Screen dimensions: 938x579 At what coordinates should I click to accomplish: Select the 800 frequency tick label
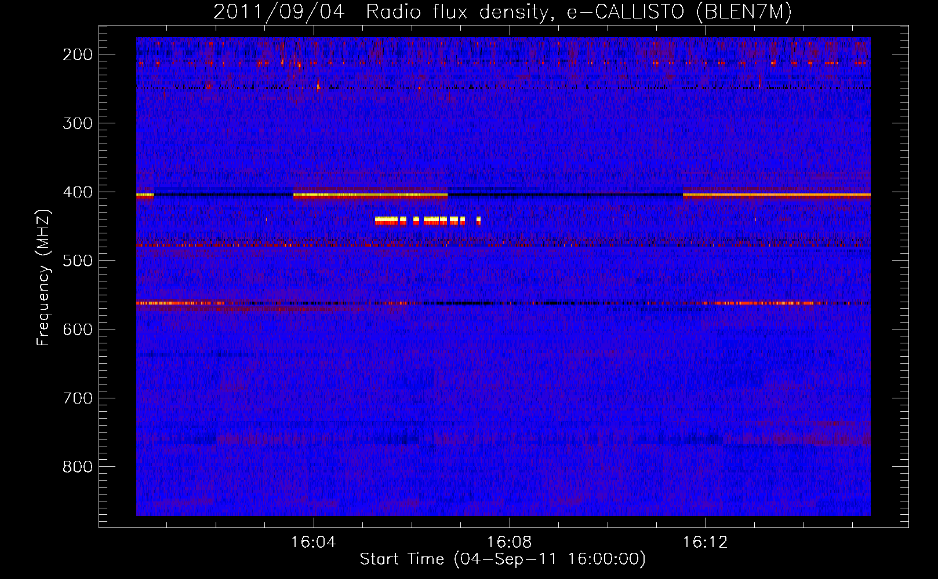[x=78, y=467]
